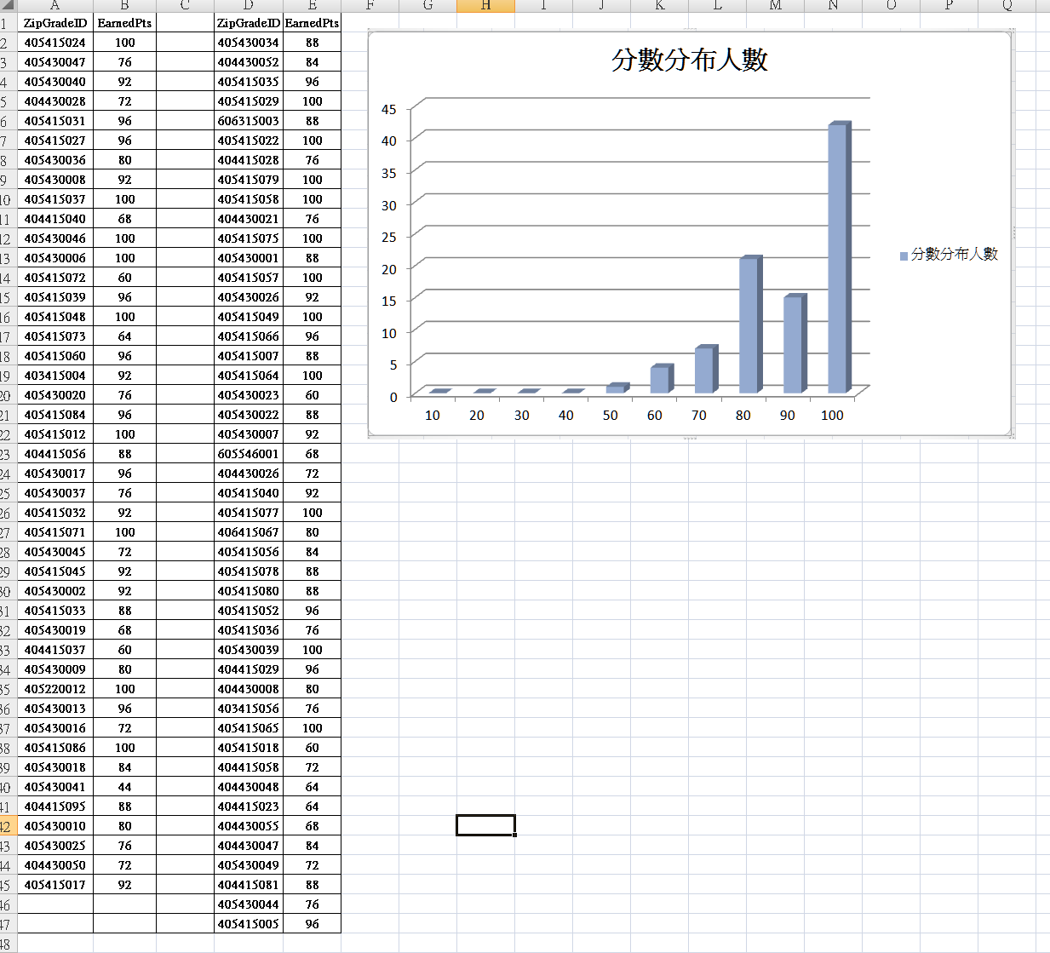Select the cell with ID 606315003
This screenshot has height=953, width=1050.
[248, 121]
